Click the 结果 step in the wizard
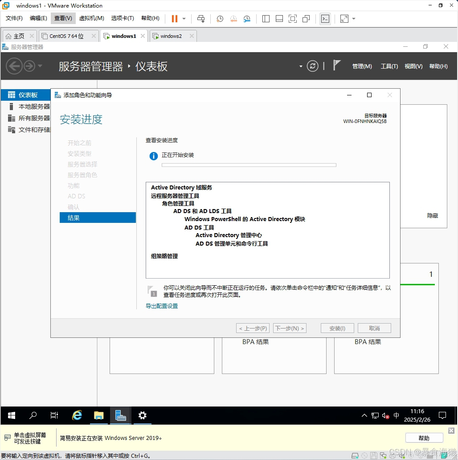 tap(98, 218)
